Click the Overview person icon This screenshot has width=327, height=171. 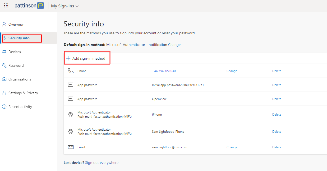(4, 24)
